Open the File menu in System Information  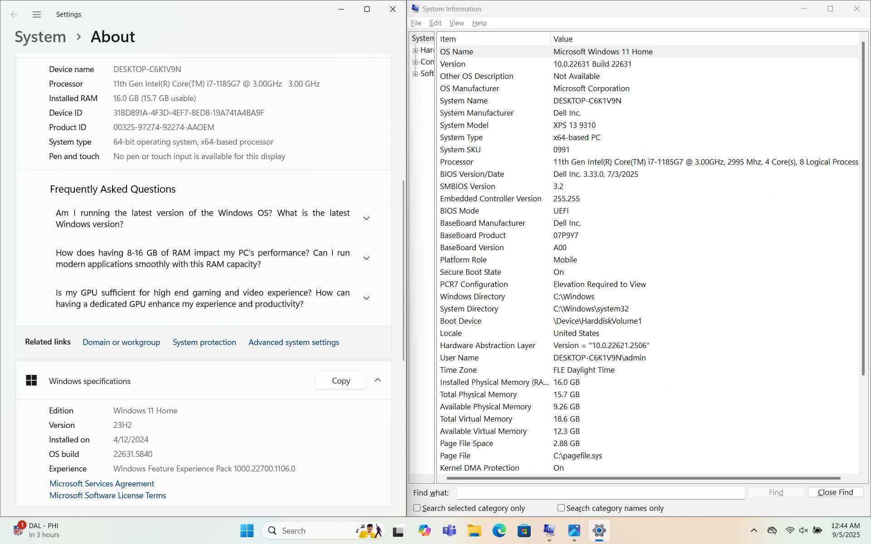coord(416,23)
